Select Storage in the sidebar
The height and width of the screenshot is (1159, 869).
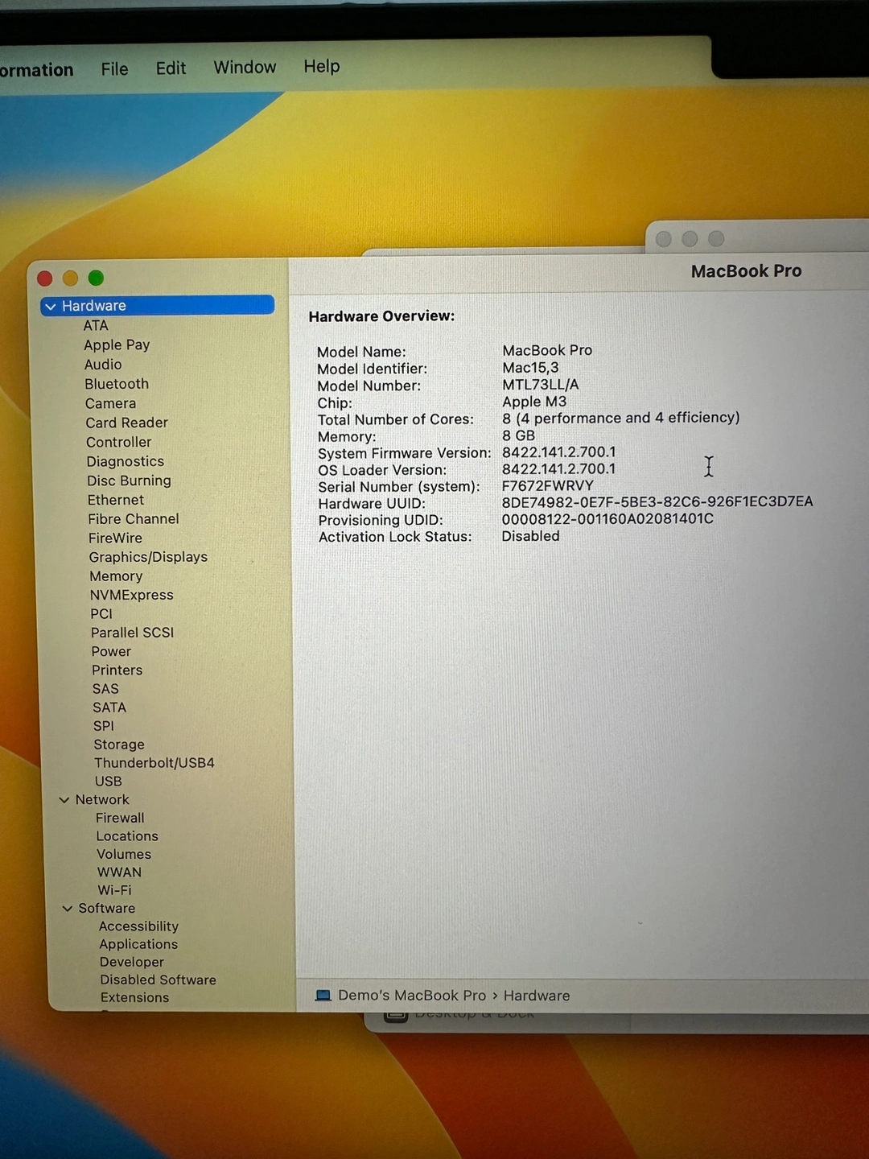pyautogui.click(x=119, y=744)
